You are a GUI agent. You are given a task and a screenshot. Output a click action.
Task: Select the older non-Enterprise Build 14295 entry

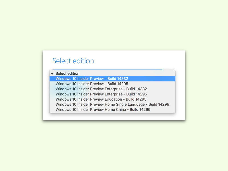point(112,84)
